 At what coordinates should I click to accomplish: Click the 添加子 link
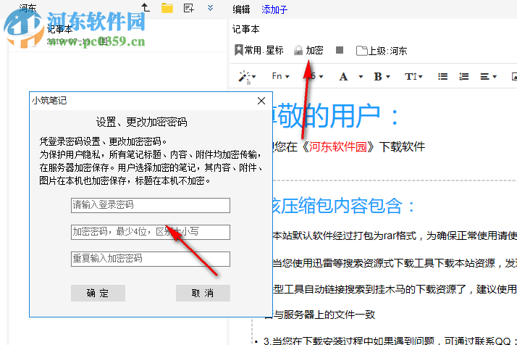(274, 9)
